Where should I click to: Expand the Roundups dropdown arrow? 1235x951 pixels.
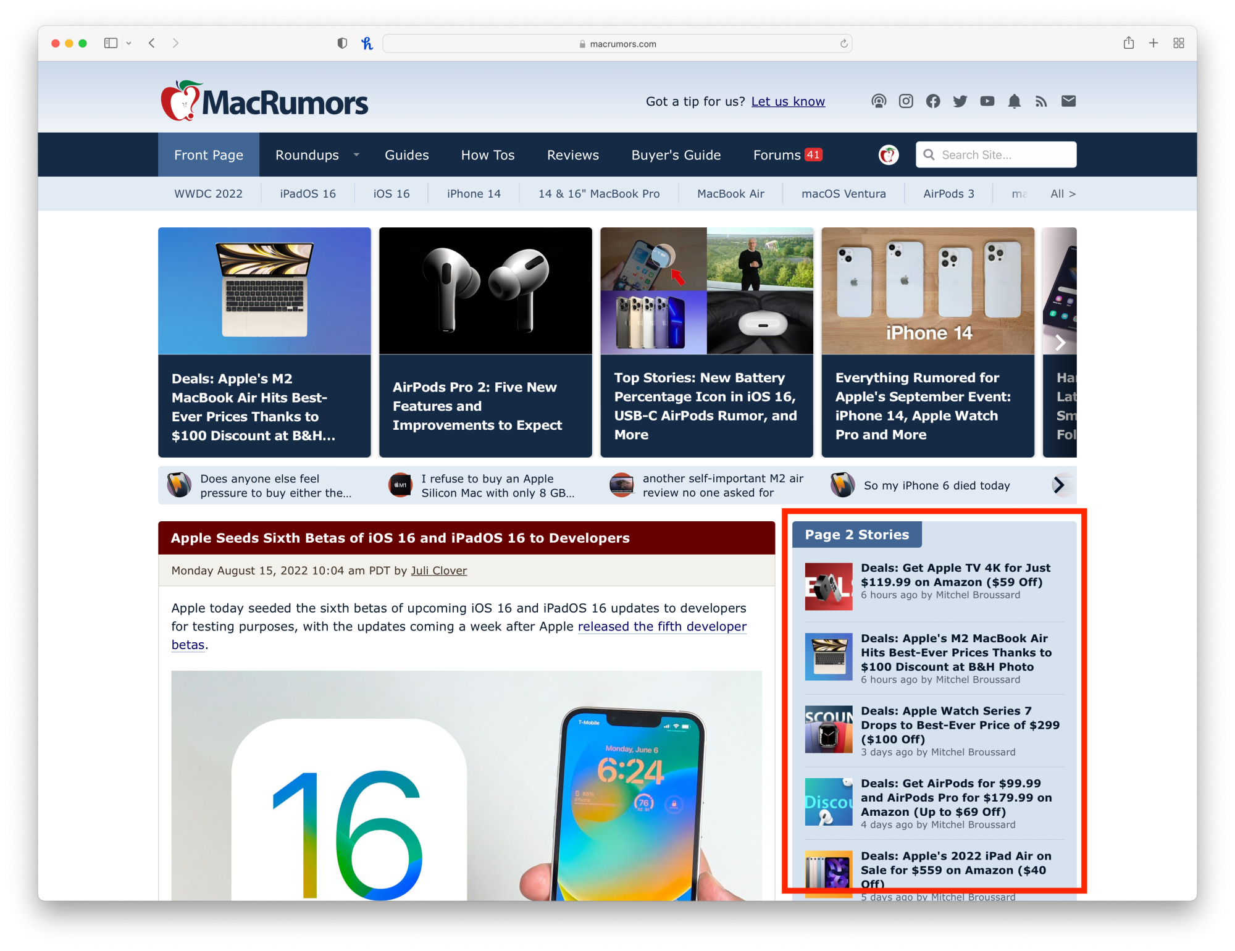356,155
